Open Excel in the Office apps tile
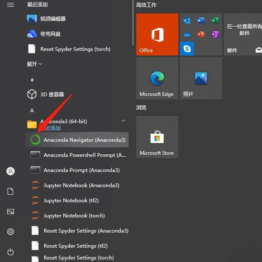Image resolution: width=262 pixels, height=262 pixels. 215,21
